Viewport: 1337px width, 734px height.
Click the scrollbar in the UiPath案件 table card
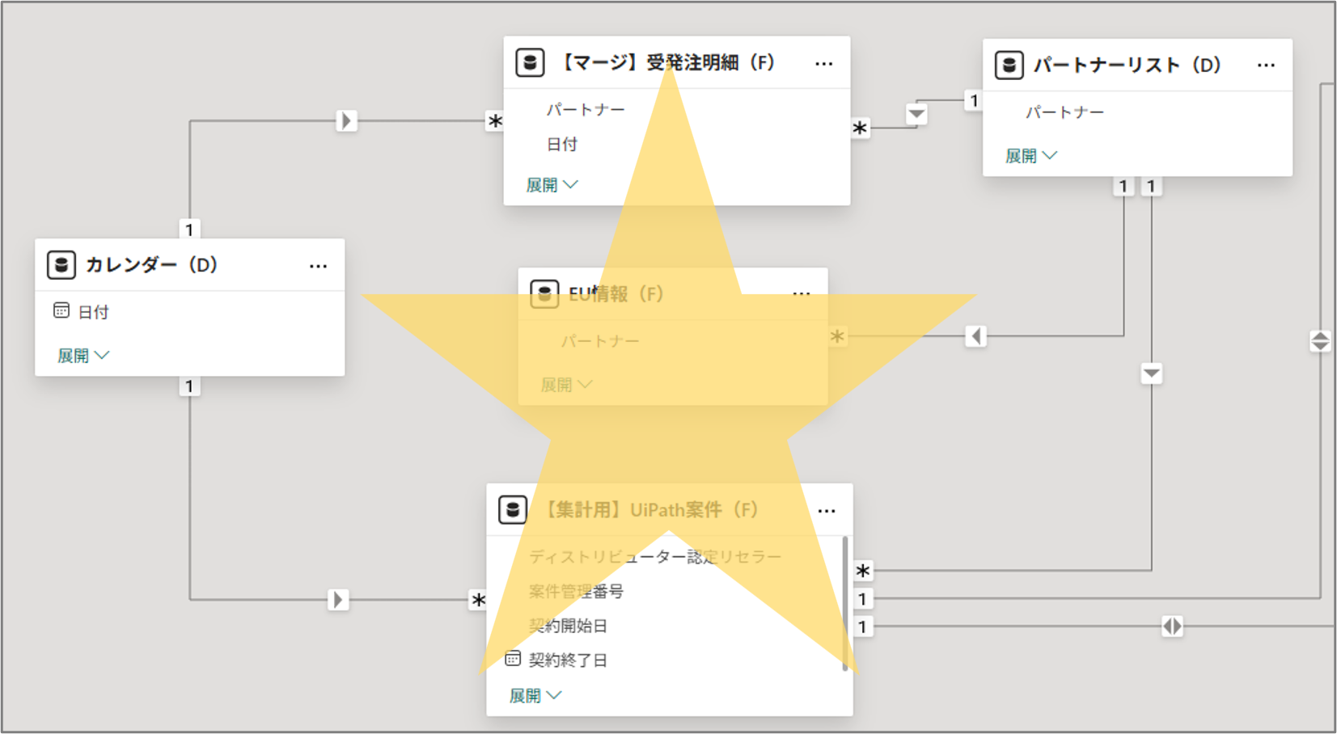[845, 602]
